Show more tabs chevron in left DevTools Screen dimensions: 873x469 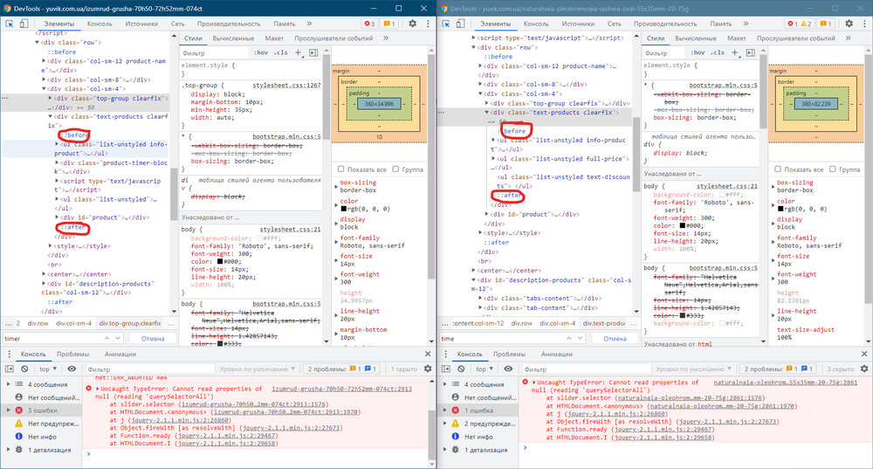click(x=309, y=24)
